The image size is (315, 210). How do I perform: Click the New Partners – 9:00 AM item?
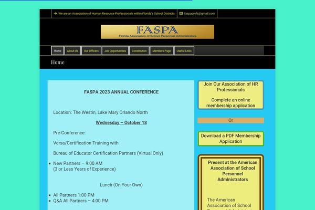pyautogui.click(x=78, y=163)
